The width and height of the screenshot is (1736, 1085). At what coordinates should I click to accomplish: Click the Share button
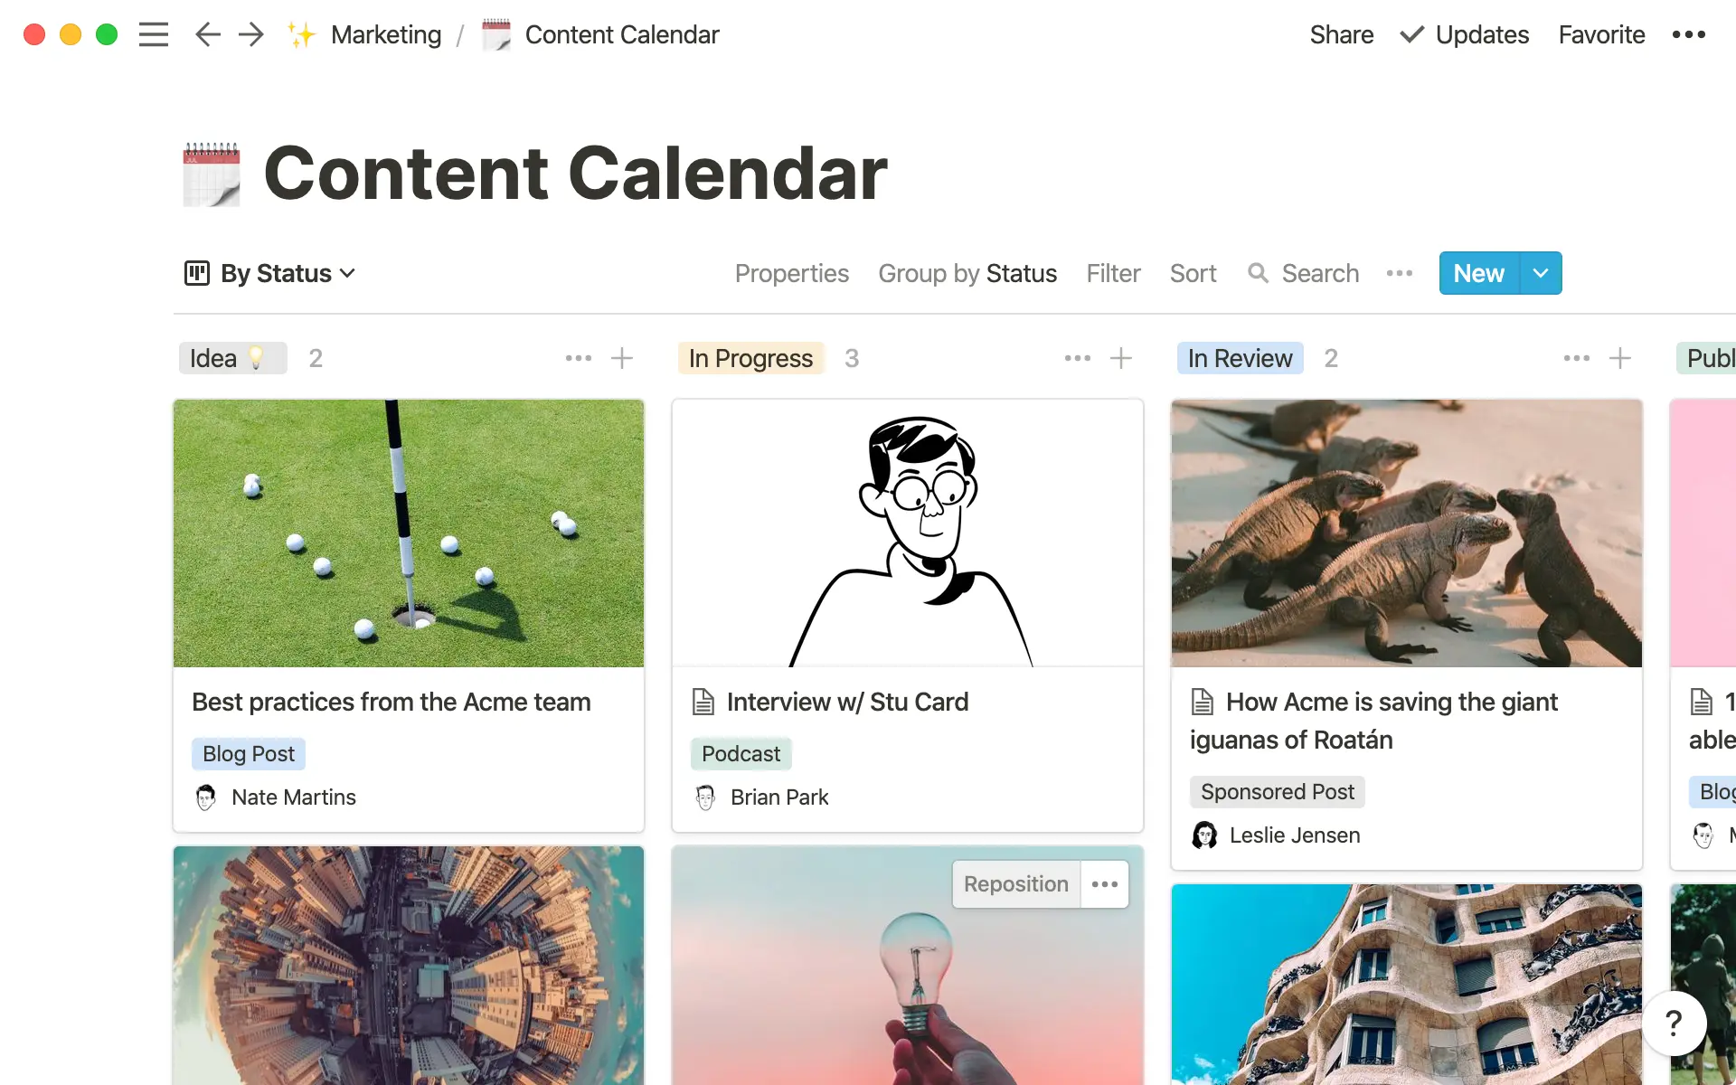pyautogui.click(x=1341, y=34)
